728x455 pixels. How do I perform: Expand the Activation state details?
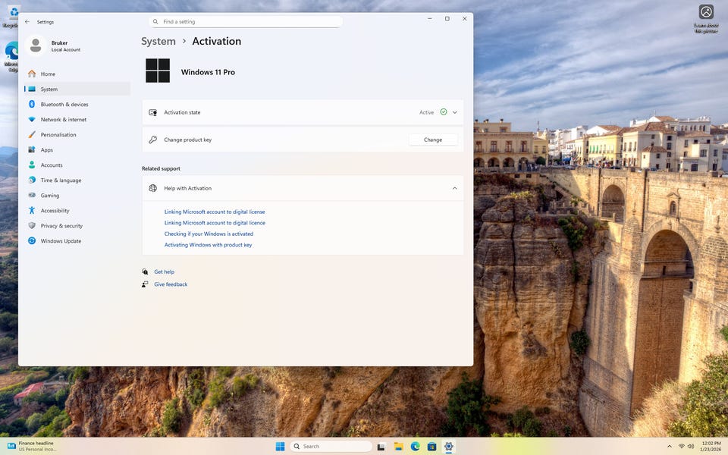point(455,112)
